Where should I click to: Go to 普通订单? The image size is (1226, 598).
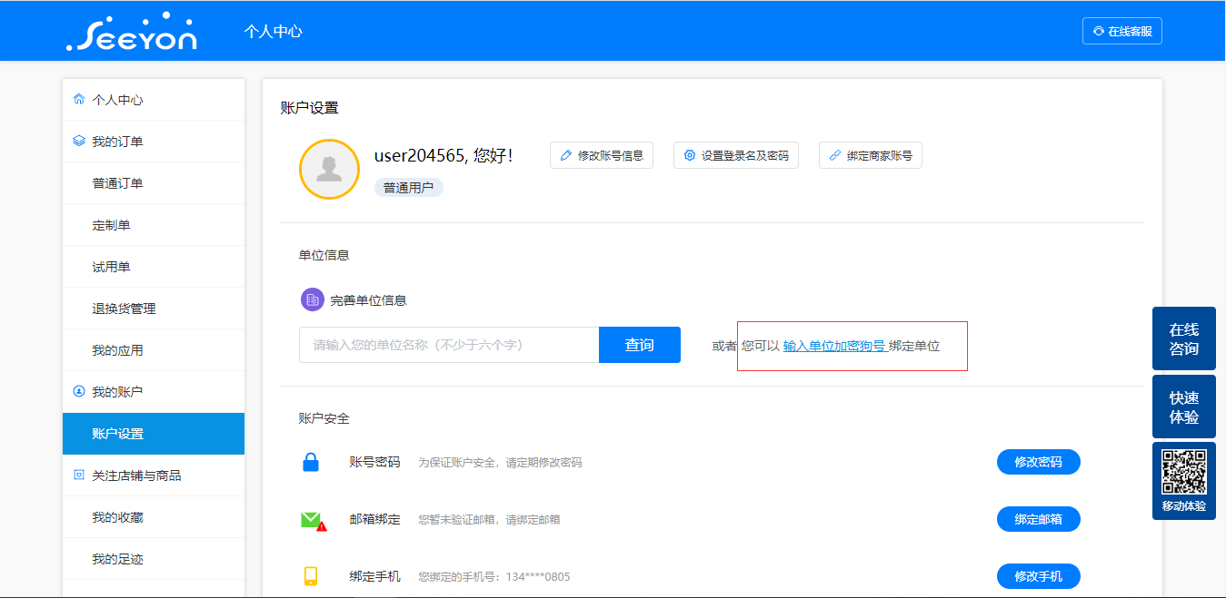coord(154,183)
